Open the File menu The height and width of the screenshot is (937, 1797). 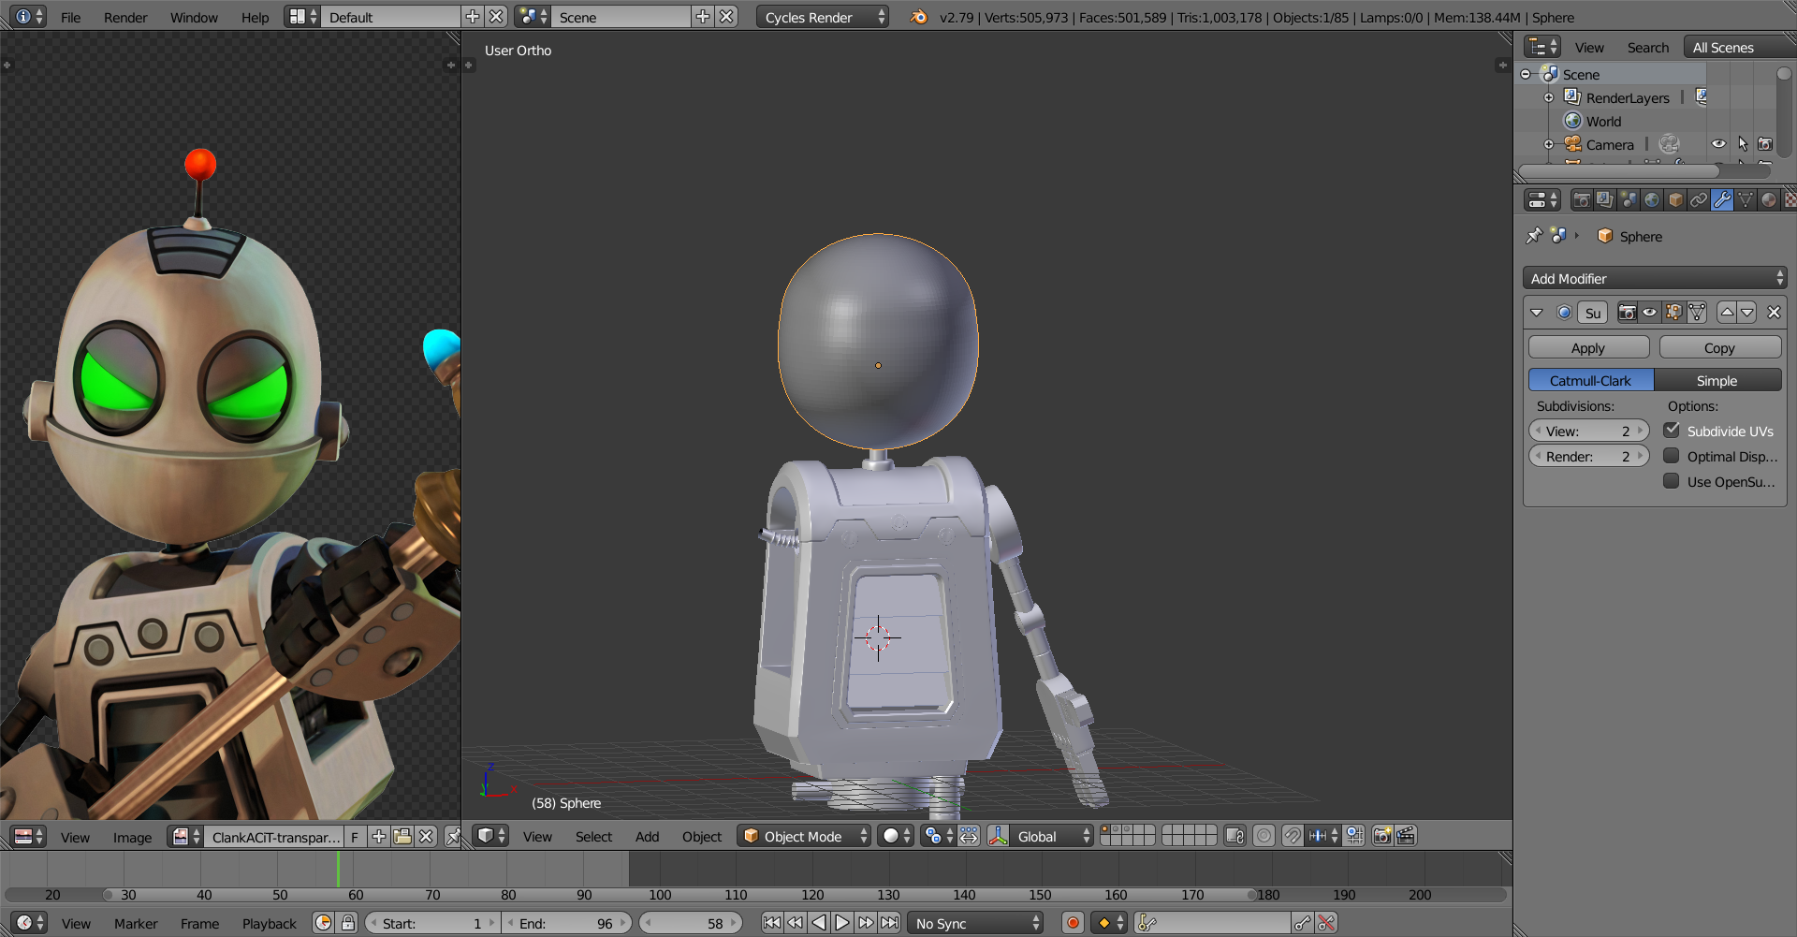coord(70,17)
